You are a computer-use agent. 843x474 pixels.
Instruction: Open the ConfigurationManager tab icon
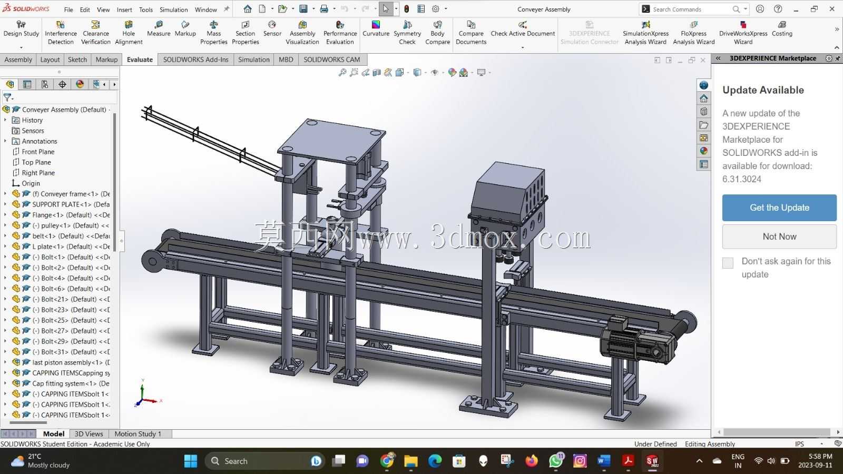[x=44, y=84]
